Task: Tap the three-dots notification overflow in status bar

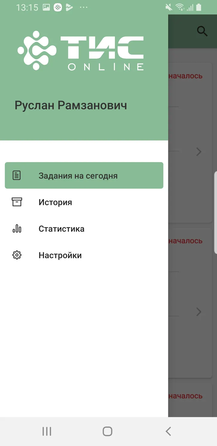Action: tap(84, 7)
